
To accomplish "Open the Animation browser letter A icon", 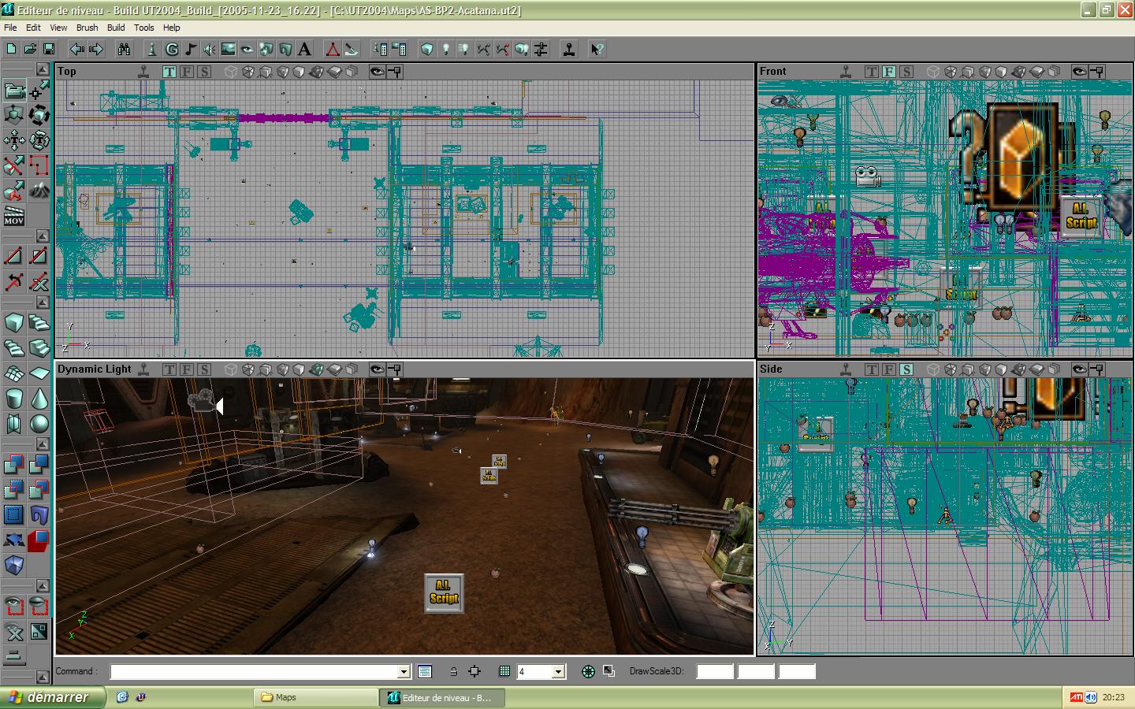I will (x=304, y=49).
